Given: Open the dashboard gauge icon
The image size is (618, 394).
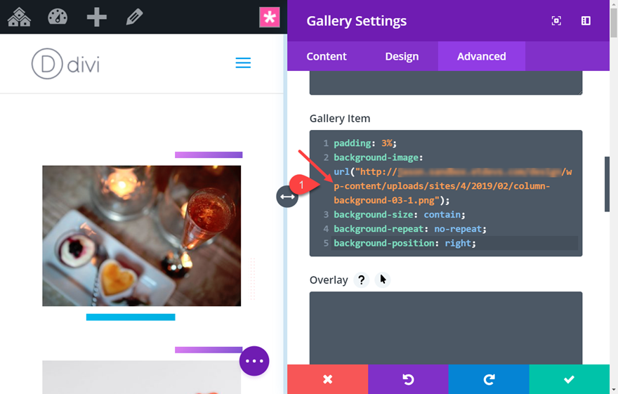Looking at the screenshot, I should [x=58, y=17].
